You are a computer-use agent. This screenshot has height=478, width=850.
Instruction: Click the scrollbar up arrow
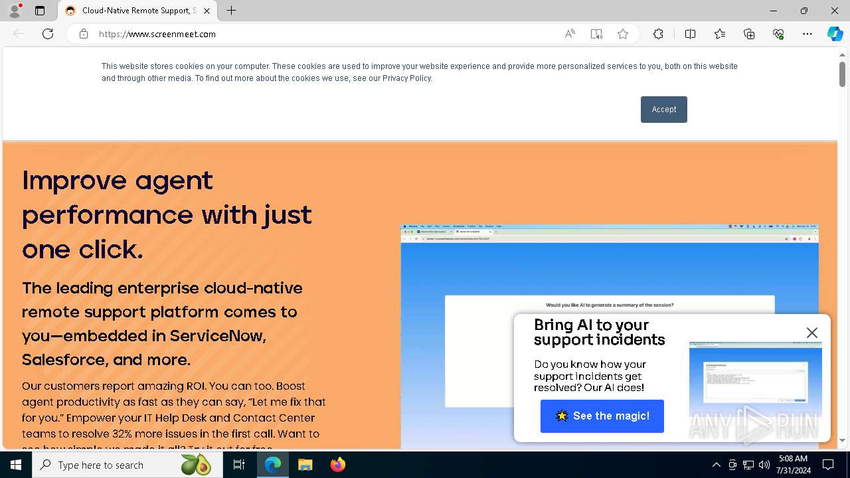tap(842, 54)
